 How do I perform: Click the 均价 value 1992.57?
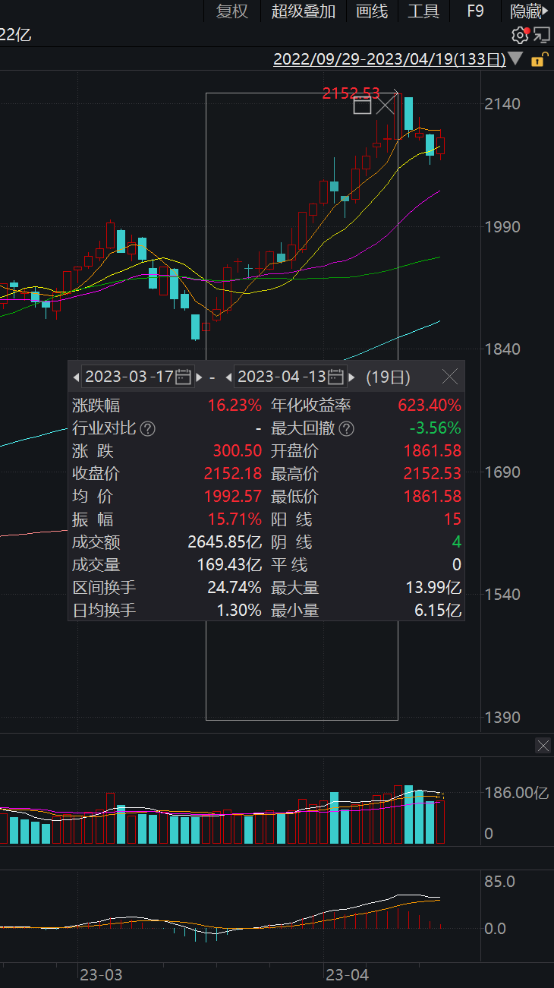pyautogui.click(x=232, y=497)
